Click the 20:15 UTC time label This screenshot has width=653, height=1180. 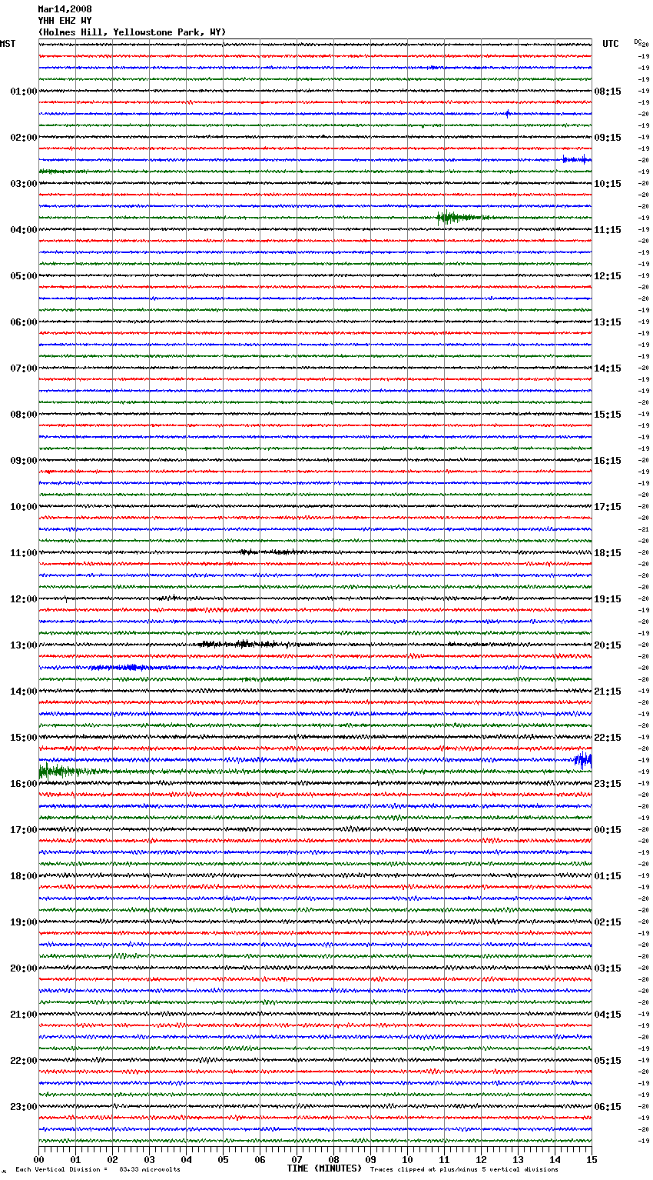pos(608,645)
